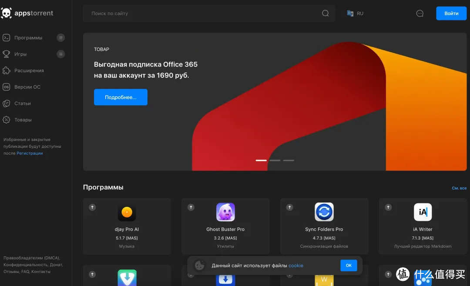Click the Sync Folders Pro app icon

324,212
